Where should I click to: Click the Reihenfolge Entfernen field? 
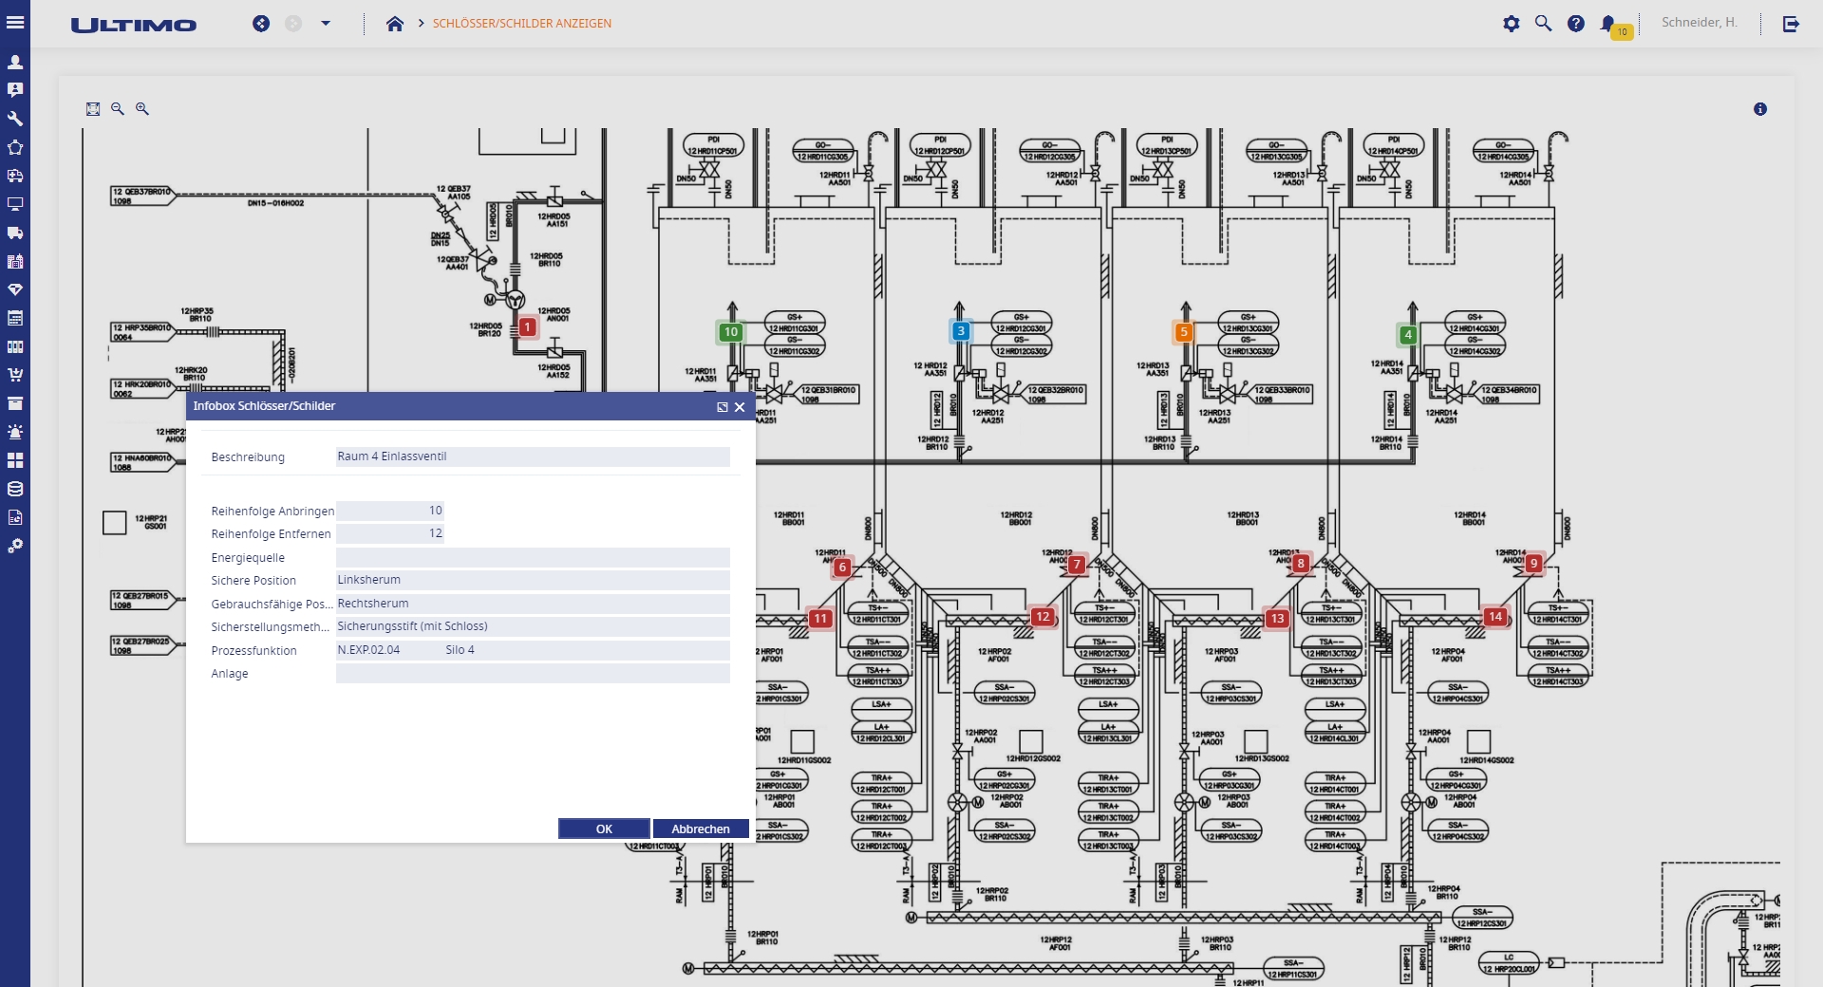click(390, 533)
